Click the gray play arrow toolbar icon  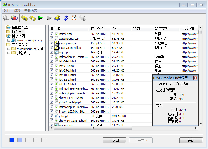click(x=49, y=18)
